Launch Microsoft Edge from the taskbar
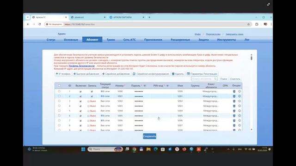 pos(156,149)
